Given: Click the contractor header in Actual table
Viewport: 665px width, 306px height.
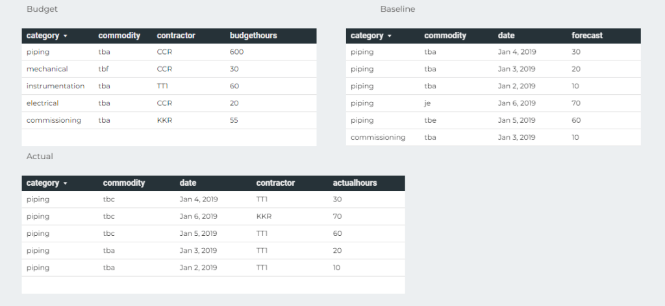Looking at the screenshot, I should 275,183.
